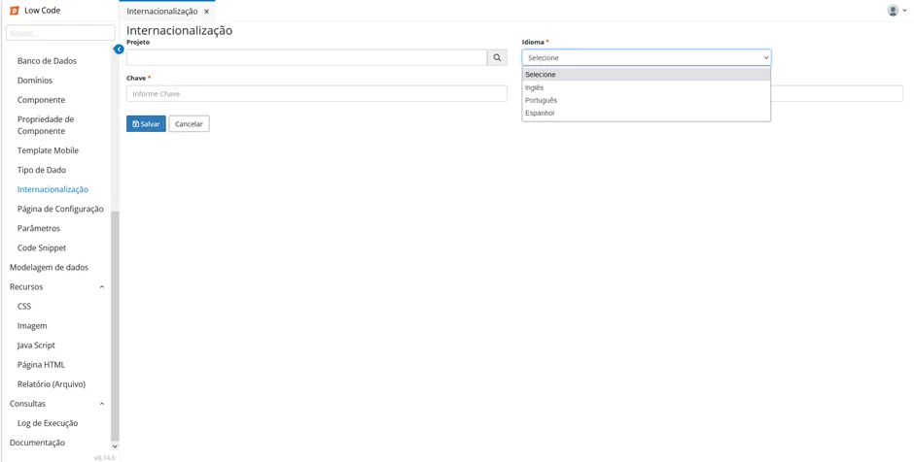Click the sidebar vertical scrollbar
This screenshot has width=914, height=462.
coord(115,326)
